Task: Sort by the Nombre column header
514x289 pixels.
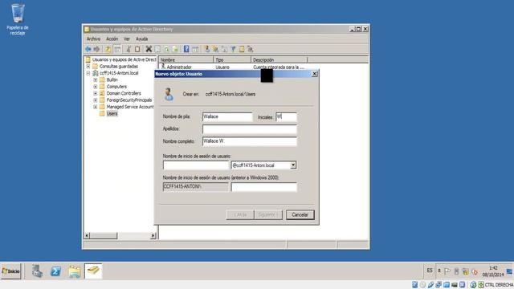Action: click(x=186, y=59)
